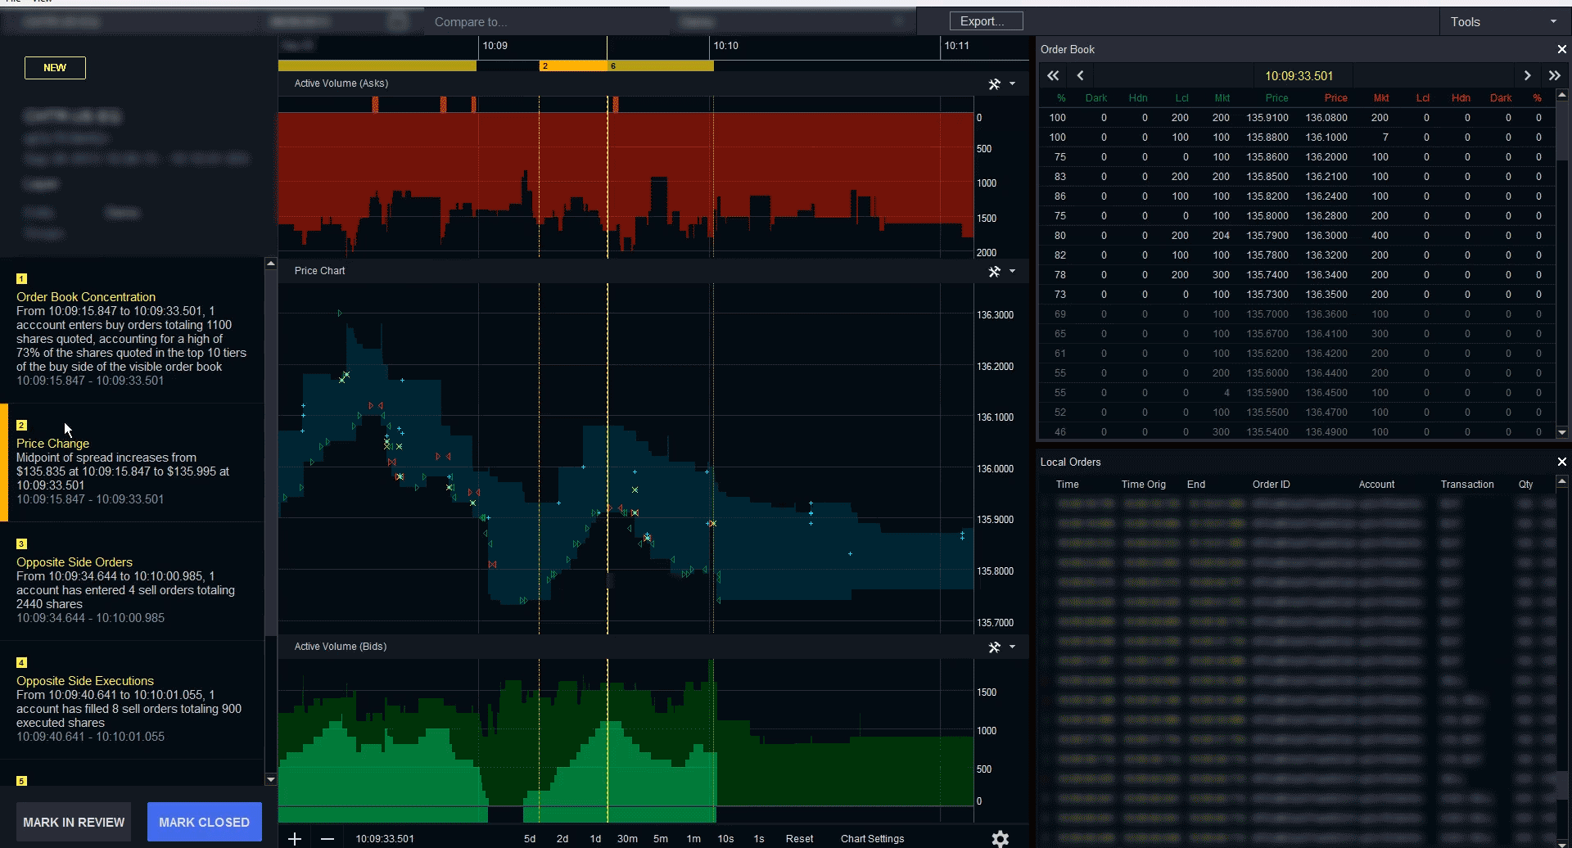Jump to first Order Book snapshot

tap(1053, 76)
